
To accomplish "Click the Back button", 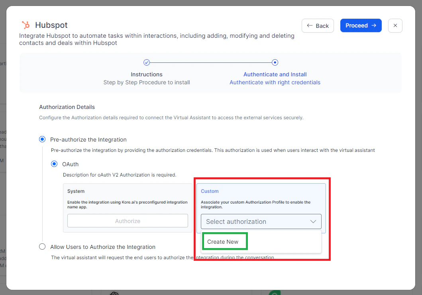I will (318, 25).
